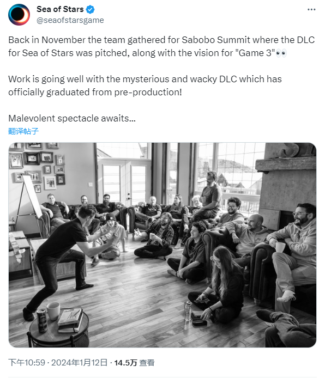Click the paragraph about Sabobo Summit
Image resolution: width=325 pixels, height=378 pixels.
pos(161,46)
